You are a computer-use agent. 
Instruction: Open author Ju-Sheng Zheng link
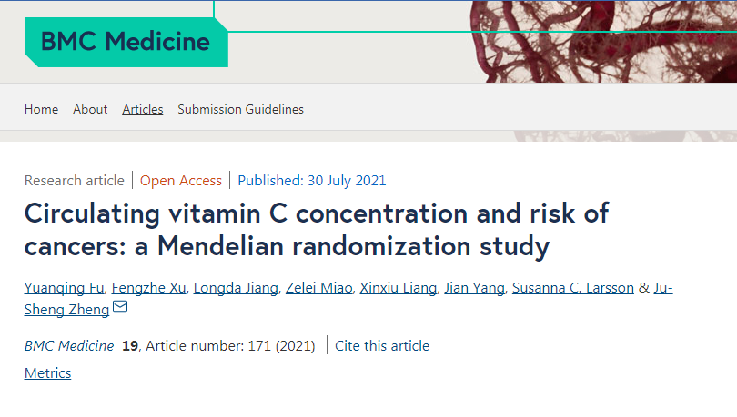point(66,309)
